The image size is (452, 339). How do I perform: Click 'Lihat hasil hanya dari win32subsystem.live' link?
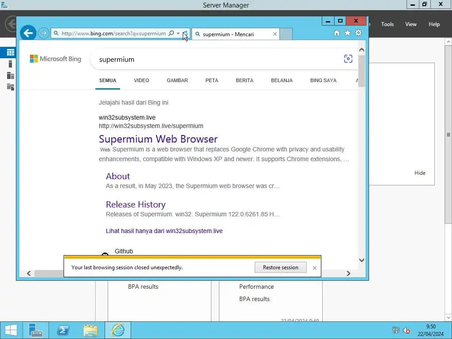164,231
